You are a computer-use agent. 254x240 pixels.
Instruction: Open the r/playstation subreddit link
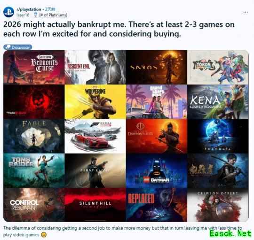[29, 9]
